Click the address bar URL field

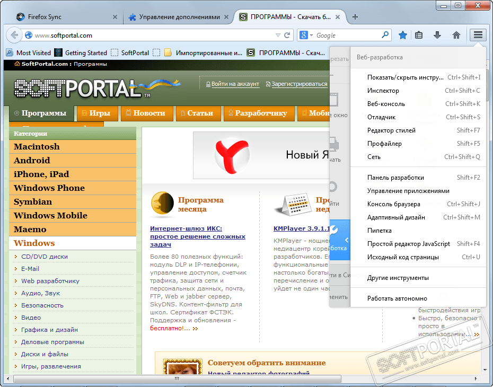[154, 35]
